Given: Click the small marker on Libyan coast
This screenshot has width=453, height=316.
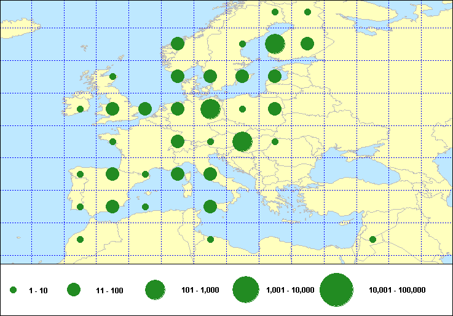Looking at the screenshot, I should point(210,239).
